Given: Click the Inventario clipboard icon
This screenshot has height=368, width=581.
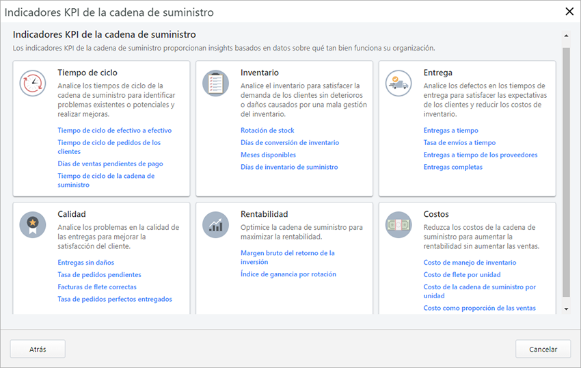Looking at the screenshot, I should click(x=215, y=83).
